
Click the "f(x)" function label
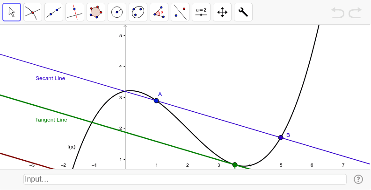(72, 147)
